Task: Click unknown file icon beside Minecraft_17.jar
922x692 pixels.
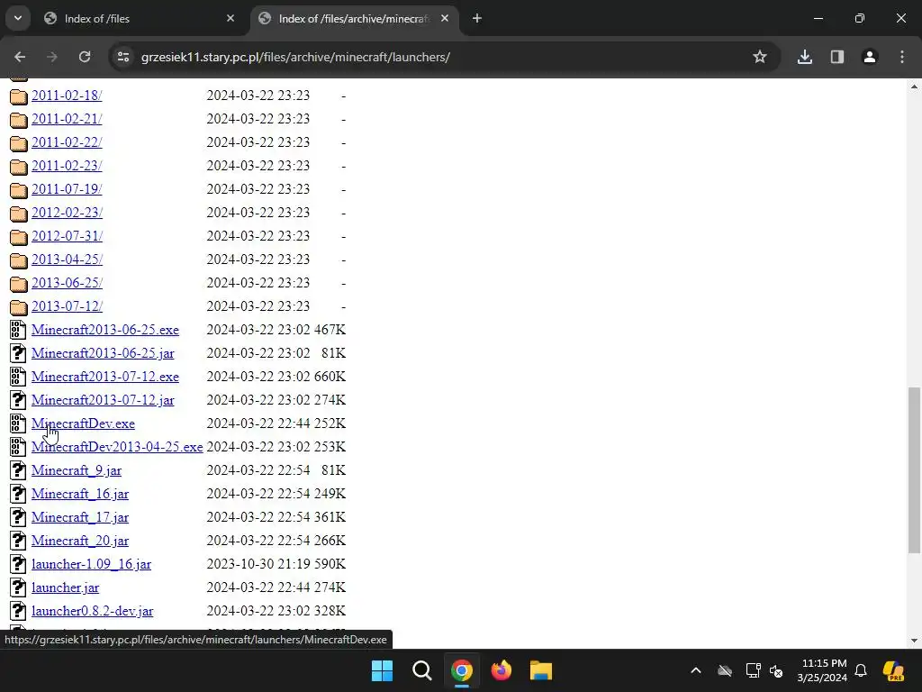Action: (x=18, y=518)
